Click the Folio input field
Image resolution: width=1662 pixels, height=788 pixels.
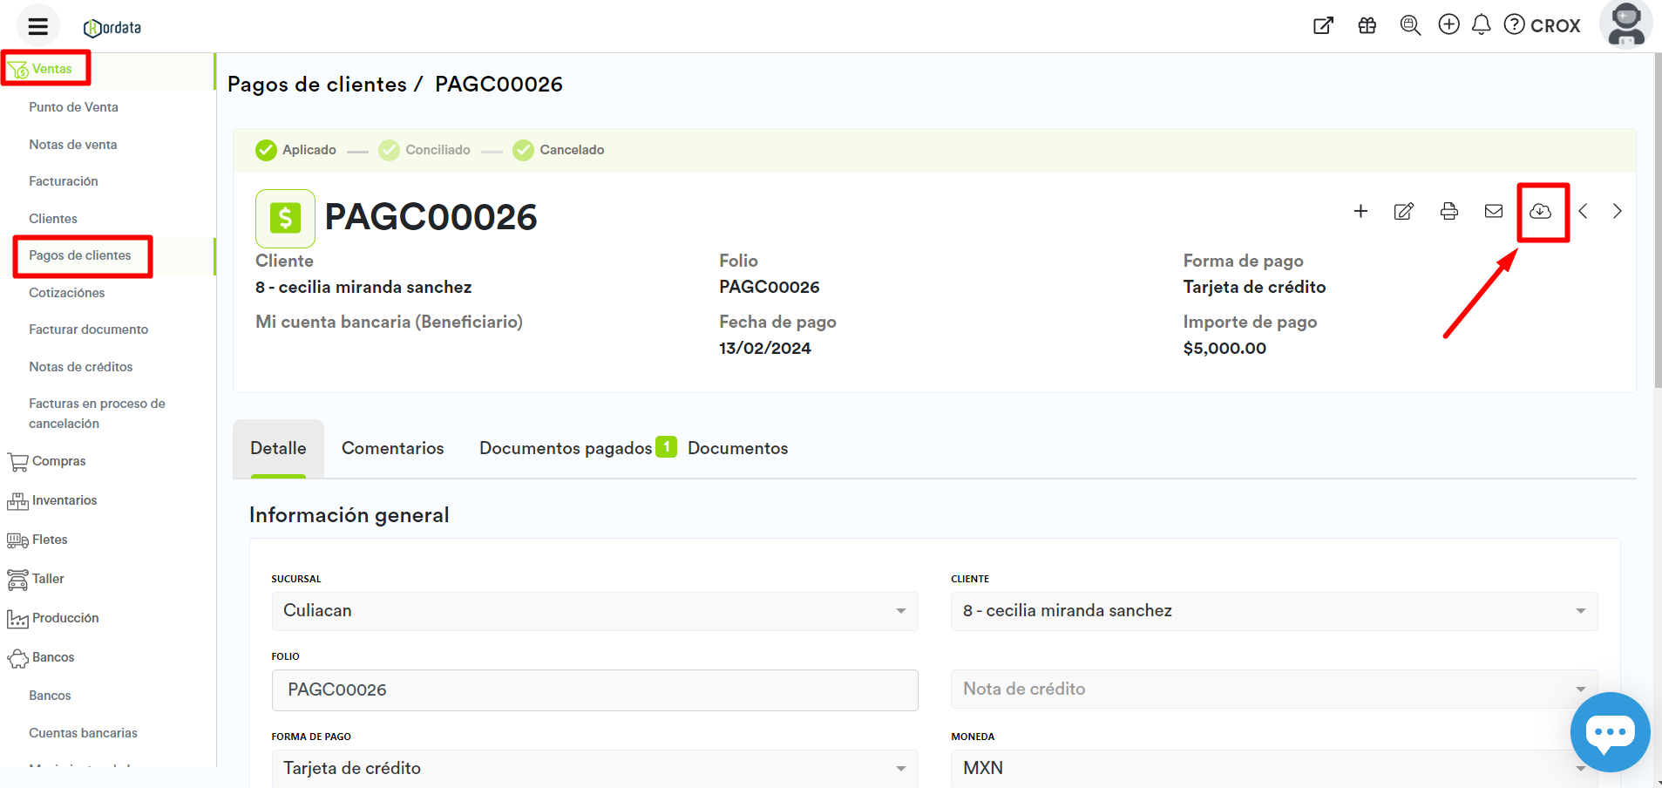[594, 689]
